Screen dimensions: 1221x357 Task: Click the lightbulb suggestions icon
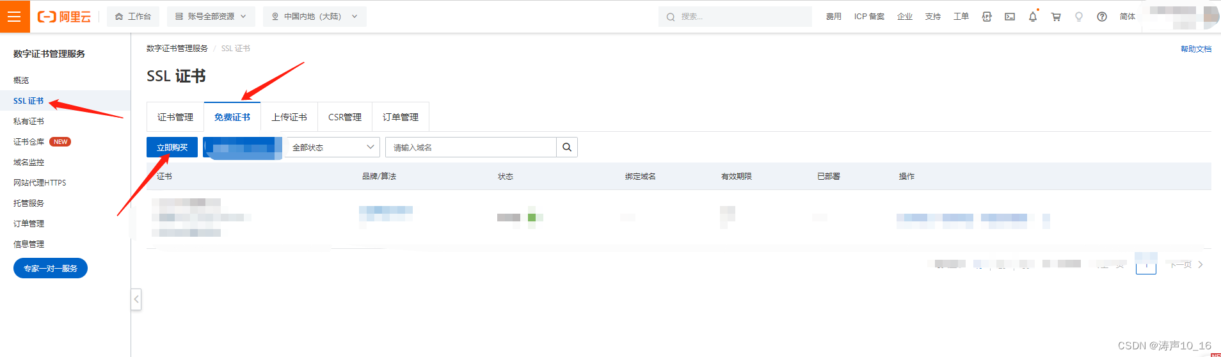tap(1079, 17)
